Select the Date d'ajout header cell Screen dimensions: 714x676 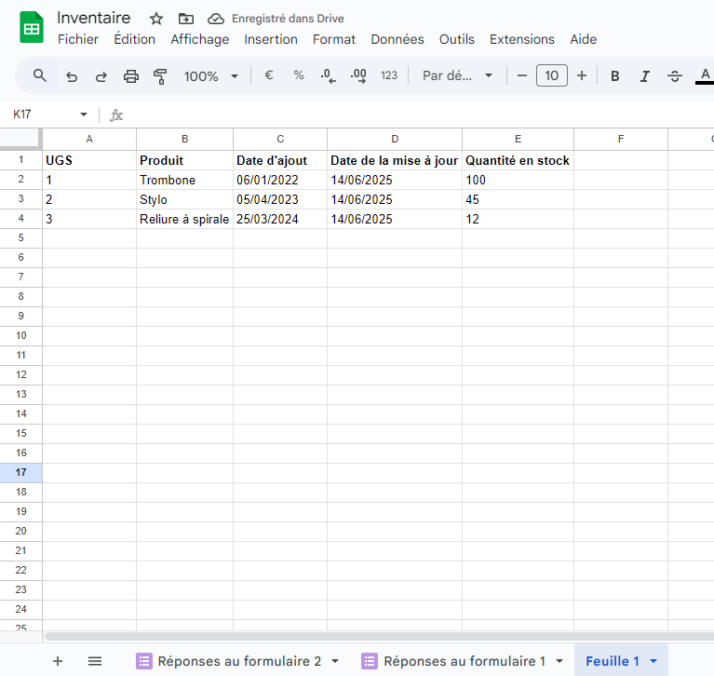[x=280, y=160]
